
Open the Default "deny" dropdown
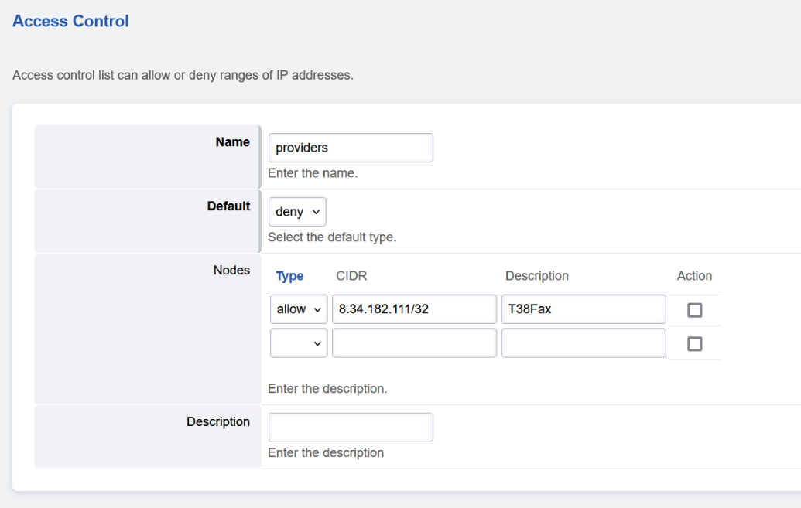(x=297, y=212)
